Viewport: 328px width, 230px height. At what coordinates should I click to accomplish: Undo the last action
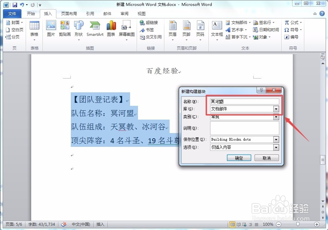22,5
